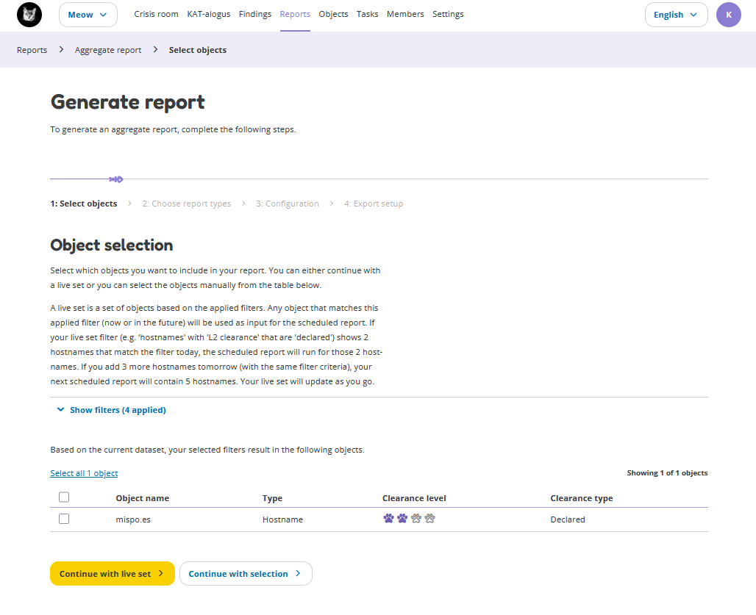This screenshot has height=615, width=756.
Task: Click step 2: Choose report types
Action: pyautogui.click(x=187, y=204)
